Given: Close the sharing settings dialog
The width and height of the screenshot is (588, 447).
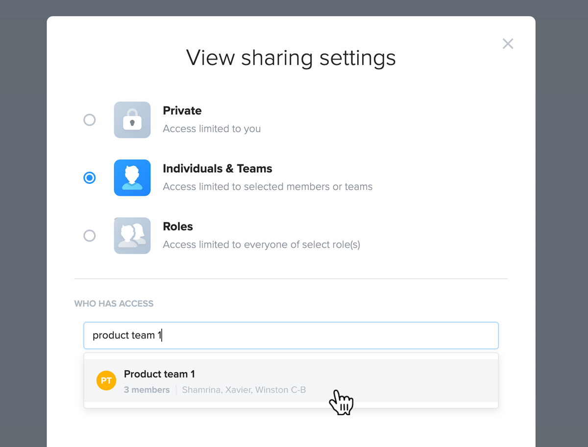Looking at the screenshot, I should (508, 44).
